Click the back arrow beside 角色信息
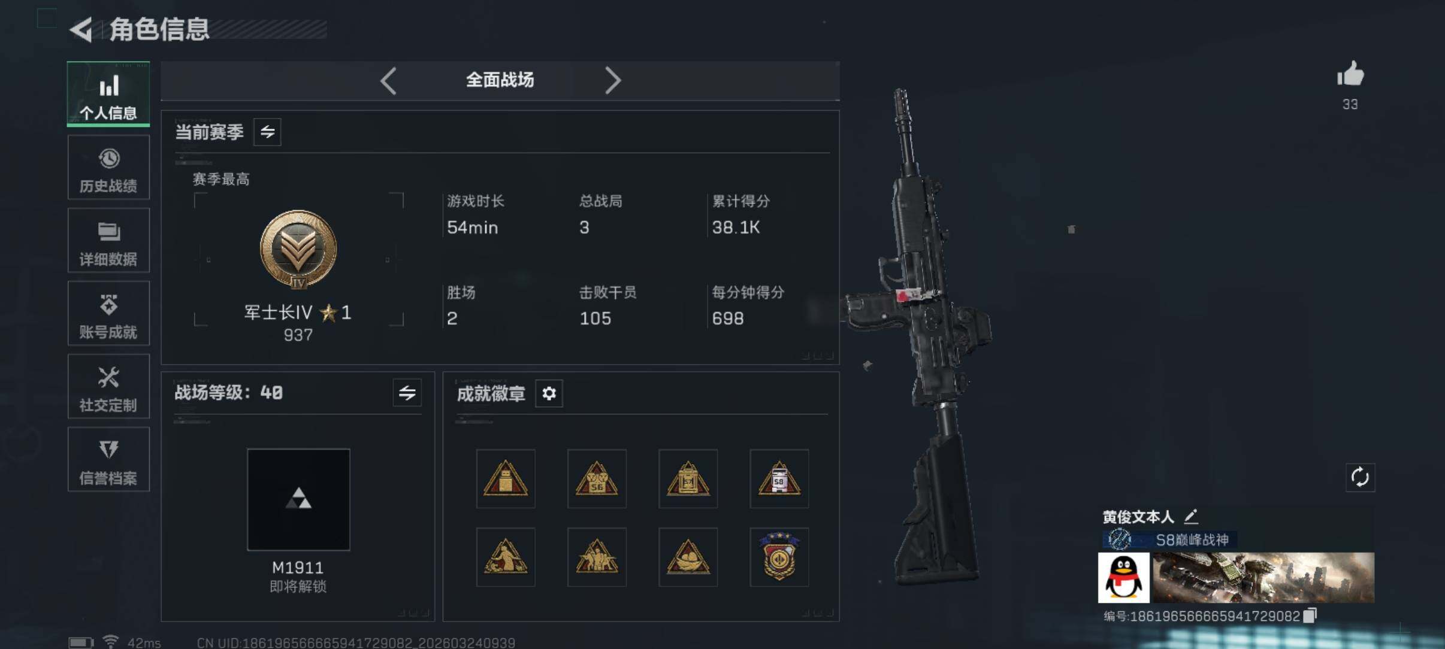This screenshot has height=649, width=1445. point(81,29)
